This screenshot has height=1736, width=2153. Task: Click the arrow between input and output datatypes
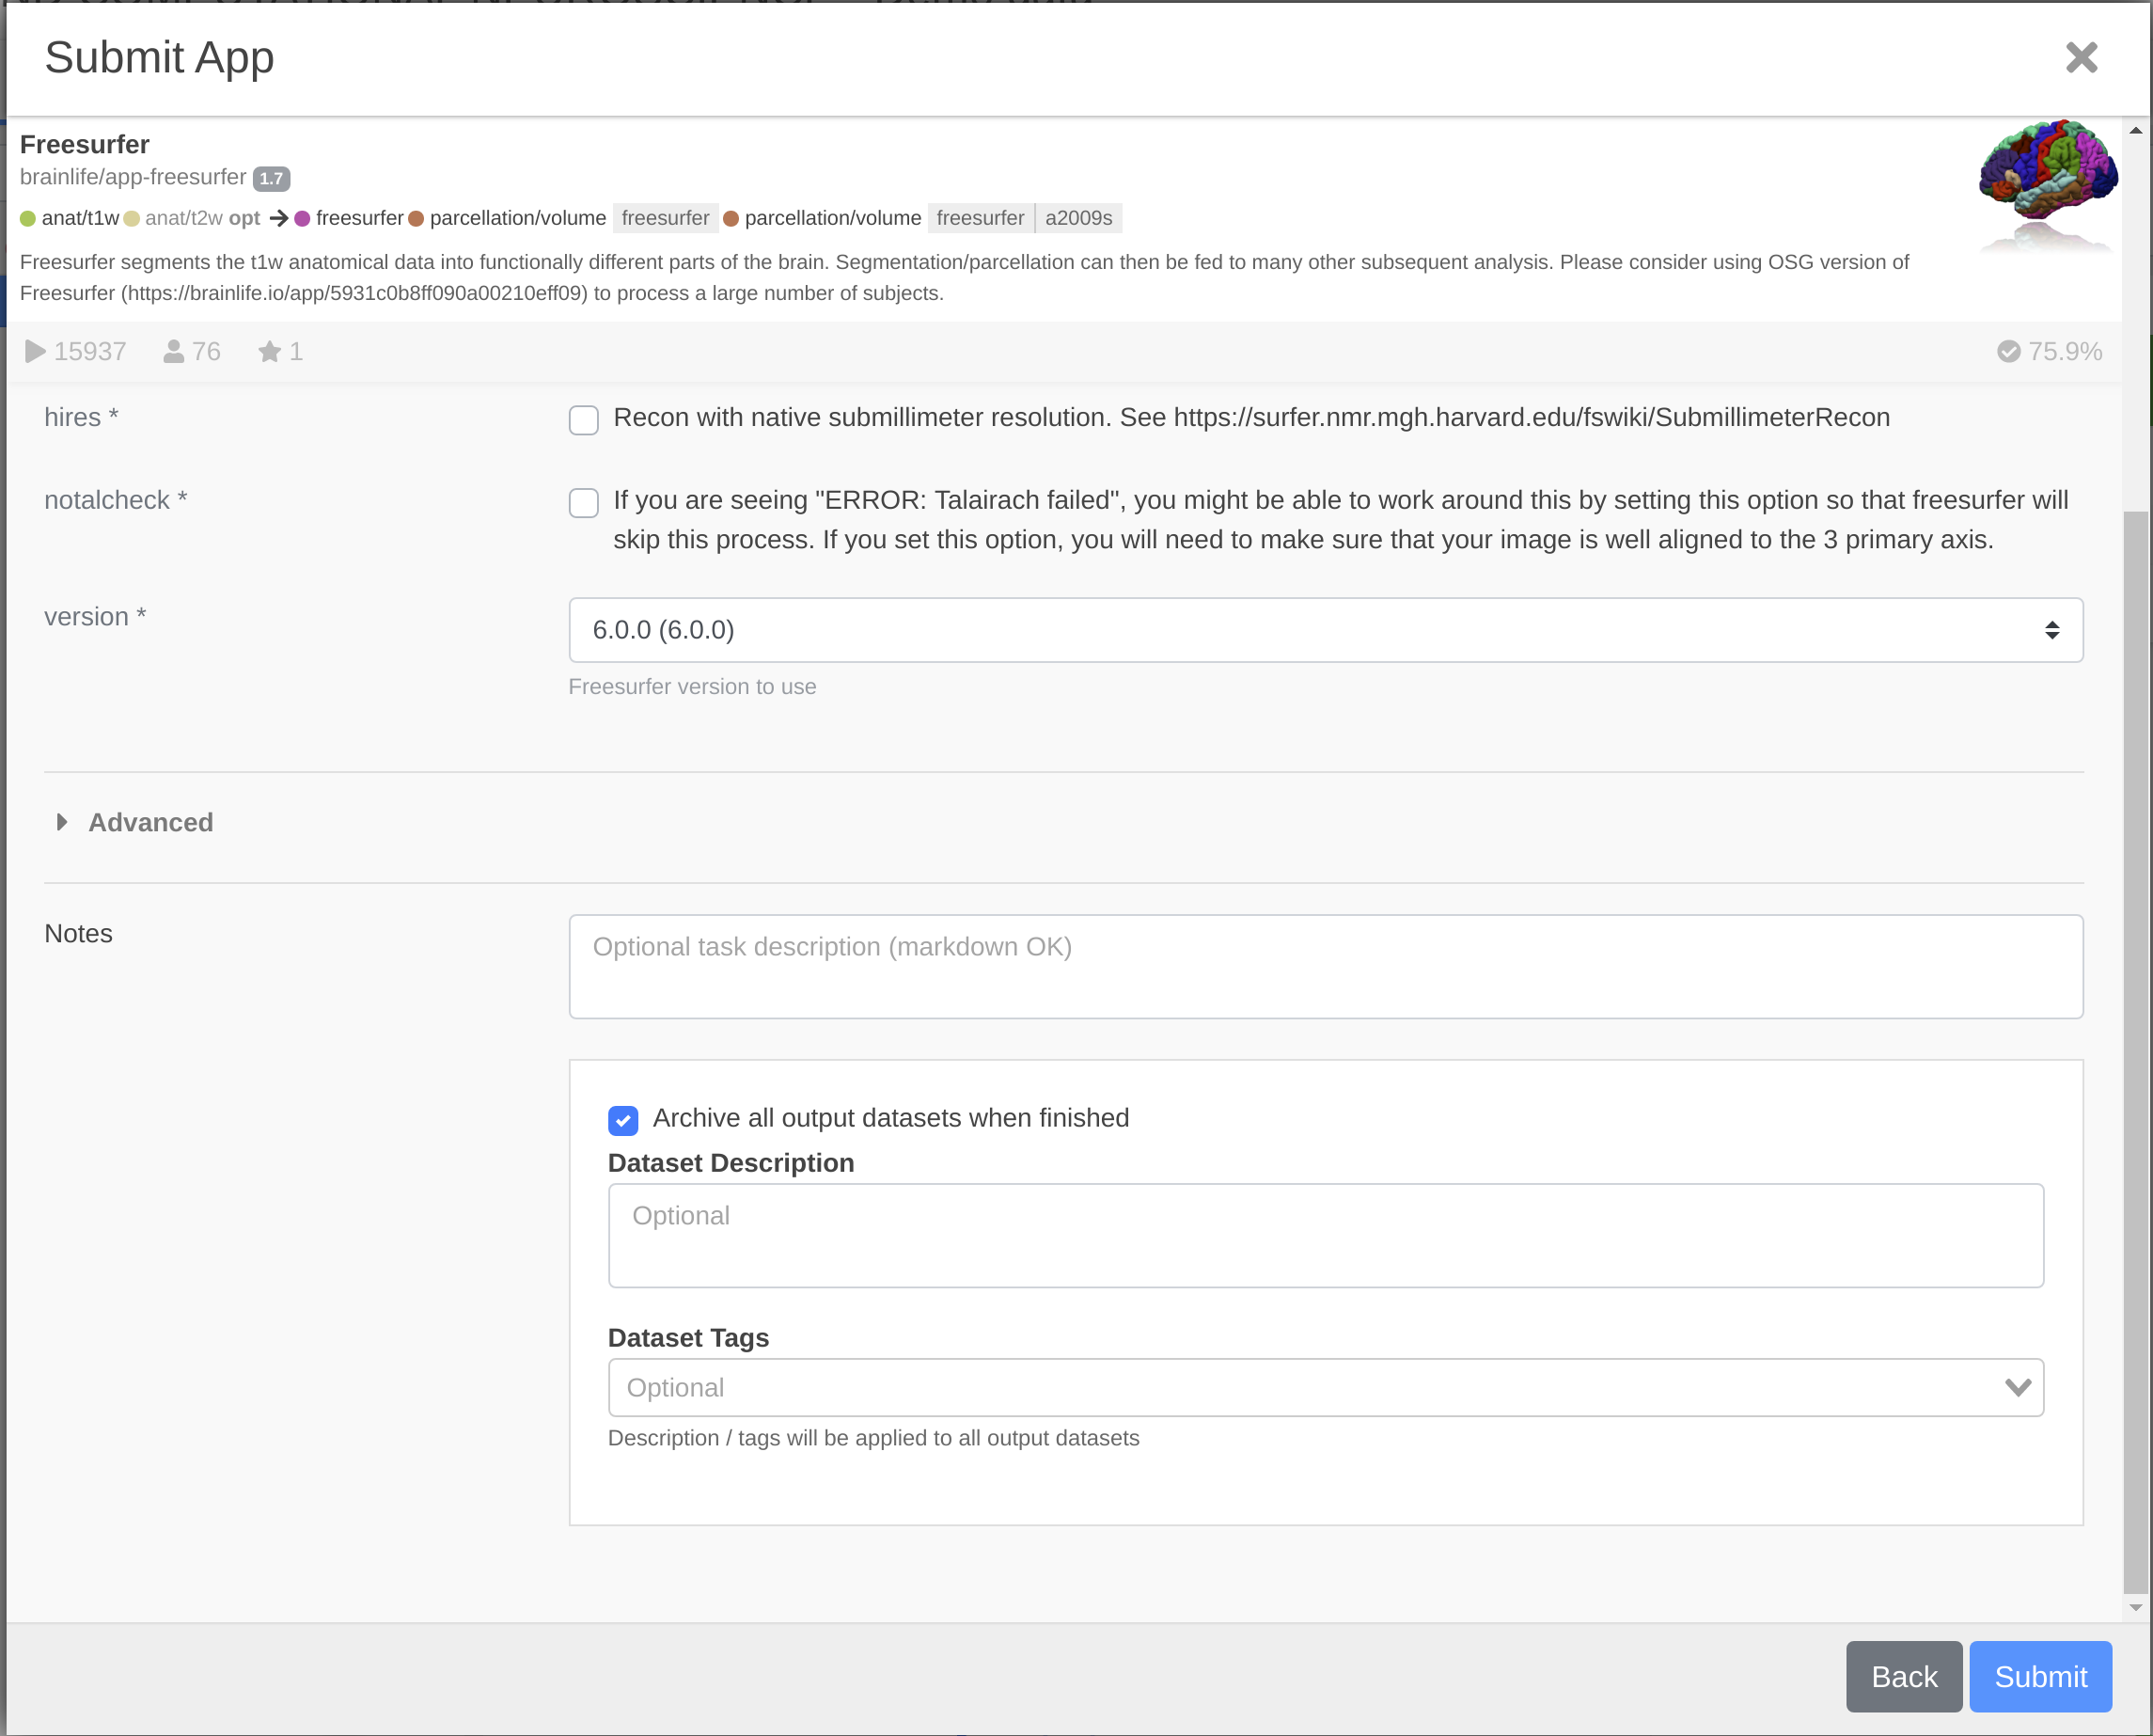(279, 218)
